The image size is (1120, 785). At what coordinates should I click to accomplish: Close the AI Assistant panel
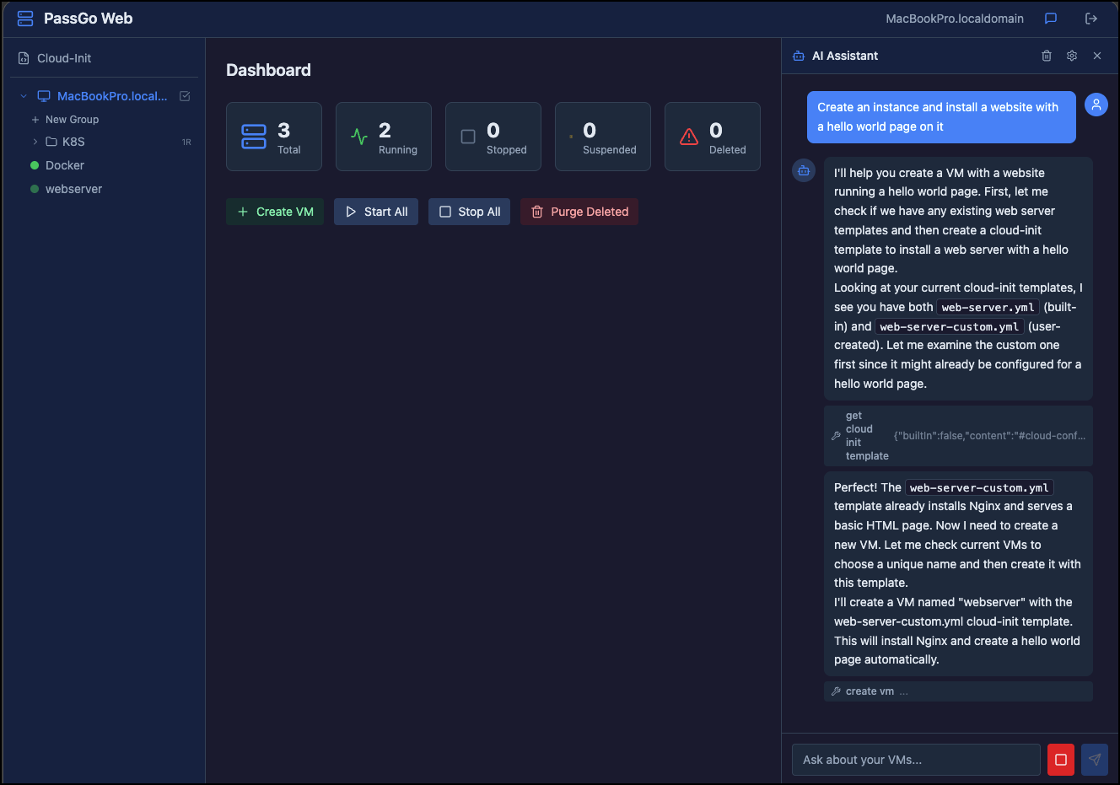click(x=1097, y=56)
